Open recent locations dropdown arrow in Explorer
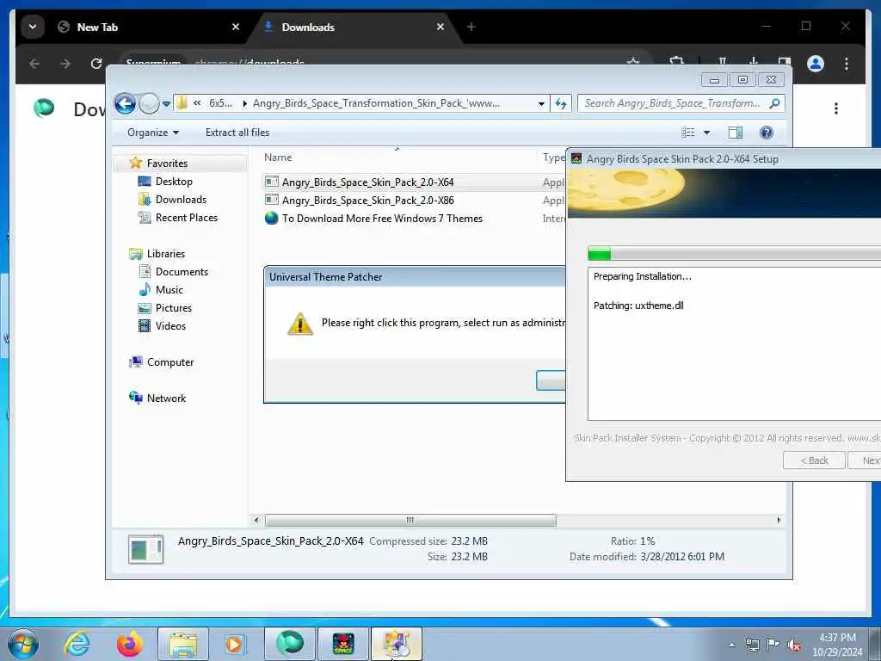Image resolution: width=881 pixels, height=661 pixels. 166,104
